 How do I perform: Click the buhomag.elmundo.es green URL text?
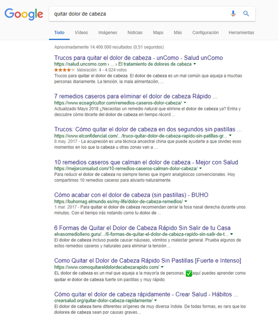point(118,201)
